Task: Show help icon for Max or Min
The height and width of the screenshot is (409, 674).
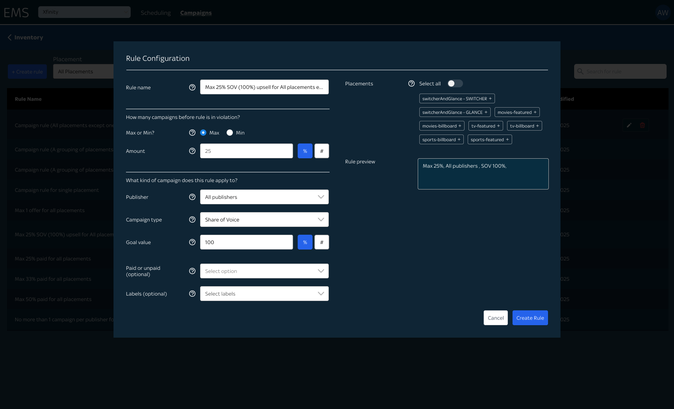Action: tap(192, 133)
